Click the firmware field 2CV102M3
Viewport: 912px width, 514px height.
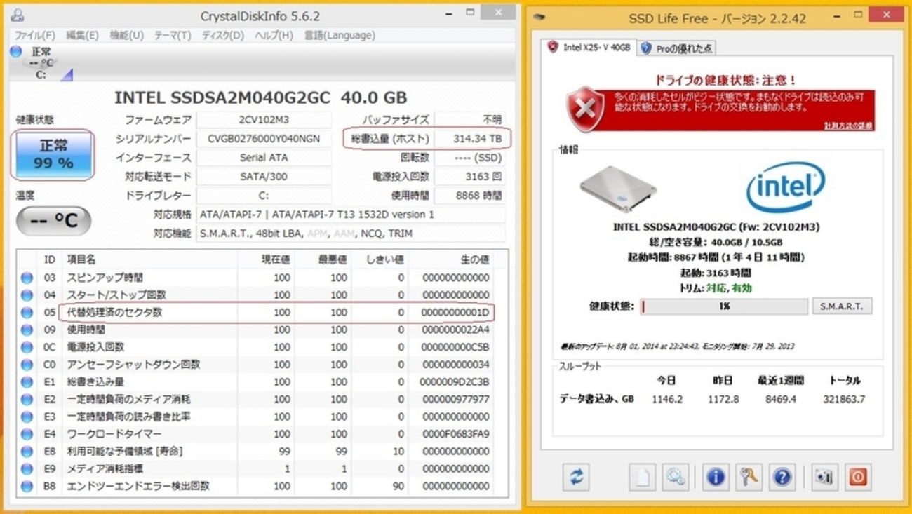tap(264, 120)
